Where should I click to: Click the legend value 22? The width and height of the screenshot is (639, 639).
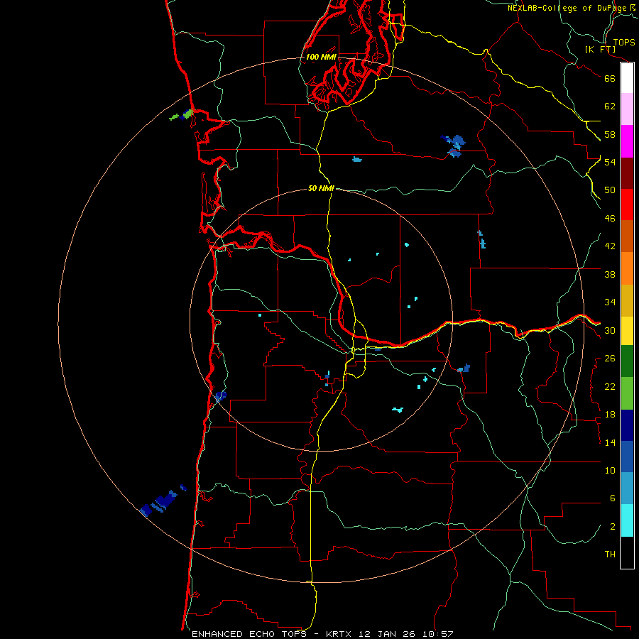(x=610, y=386)
